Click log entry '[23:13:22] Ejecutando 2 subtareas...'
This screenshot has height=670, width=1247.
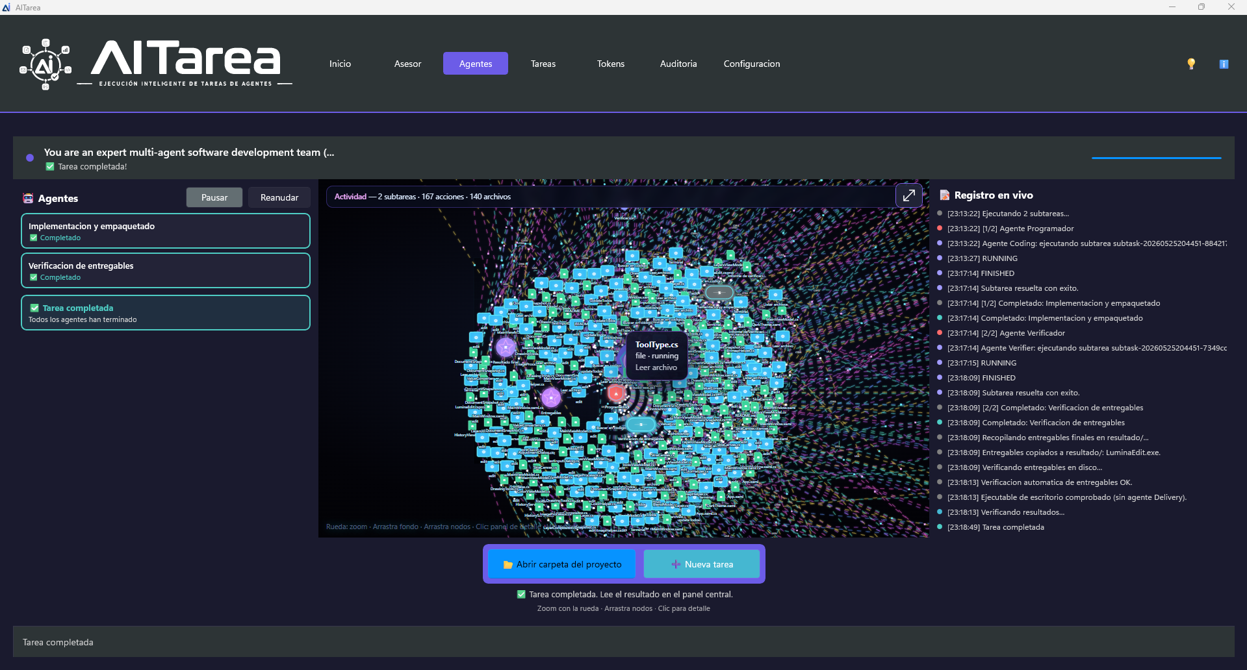(1008, 214)
